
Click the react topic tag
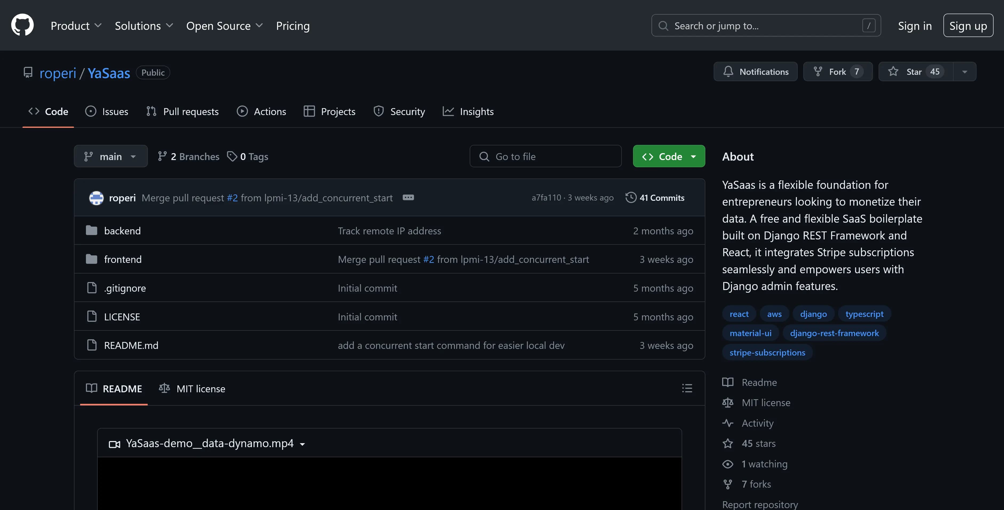(x=739, y=313)
